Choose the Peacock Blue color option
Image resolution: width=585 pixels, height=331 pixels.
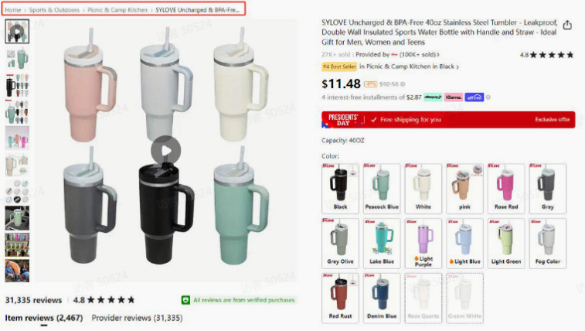[x=382, y=189]
